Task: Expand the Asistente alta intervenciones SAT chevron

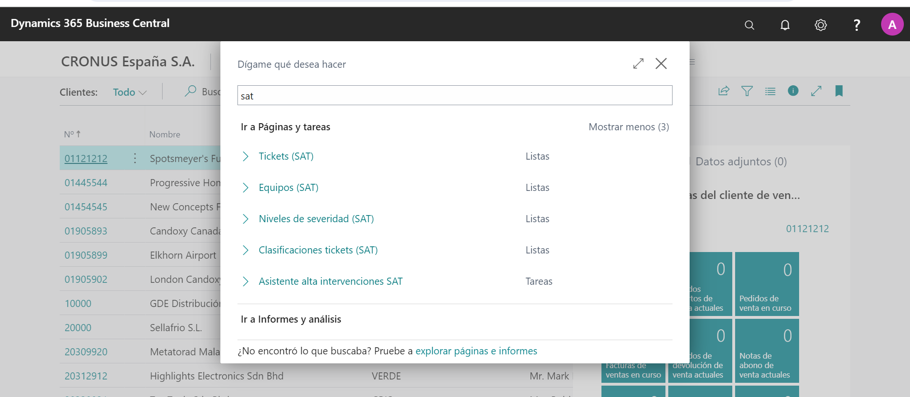Action: click(246, 281)
